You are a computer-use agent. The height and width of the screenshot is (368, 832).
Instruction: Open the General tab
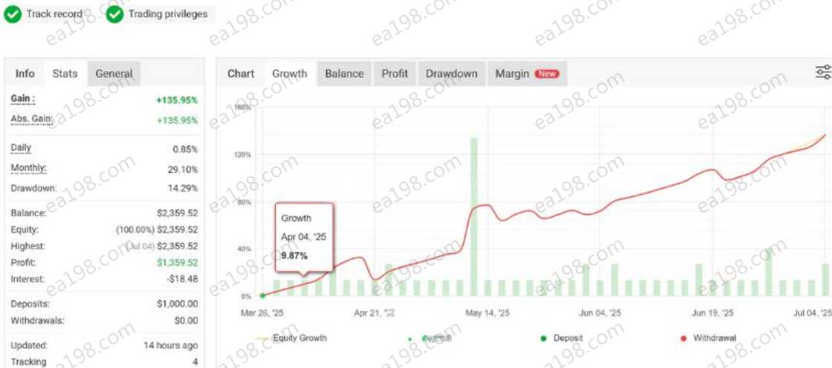(x=113, y=73)
